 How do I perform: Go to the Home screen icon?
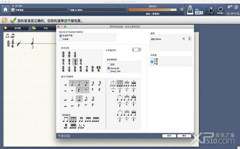[x=5, y=9]
